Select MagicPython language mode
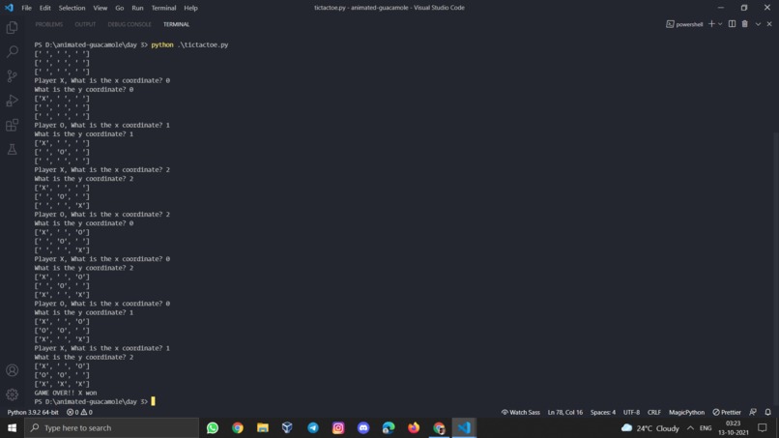 (686, 412)
